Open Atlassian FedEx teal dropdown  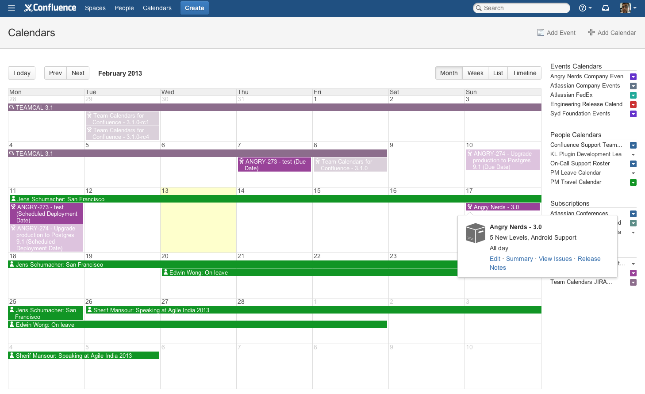pos(633,95)
